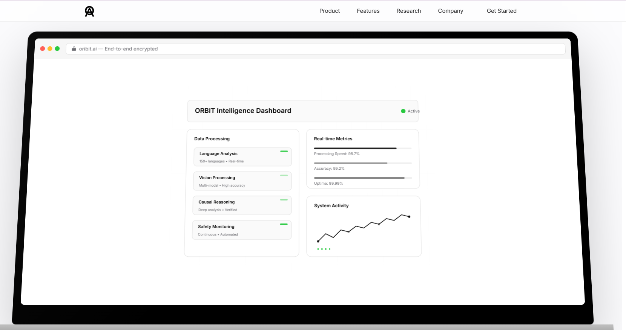Click "Accuracy: 99.2%" text

point(329,169)
